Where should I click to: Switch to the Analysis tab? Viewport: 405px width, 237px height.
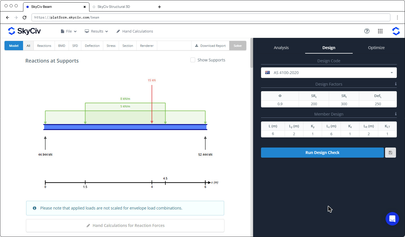click(x=281, y=48)
